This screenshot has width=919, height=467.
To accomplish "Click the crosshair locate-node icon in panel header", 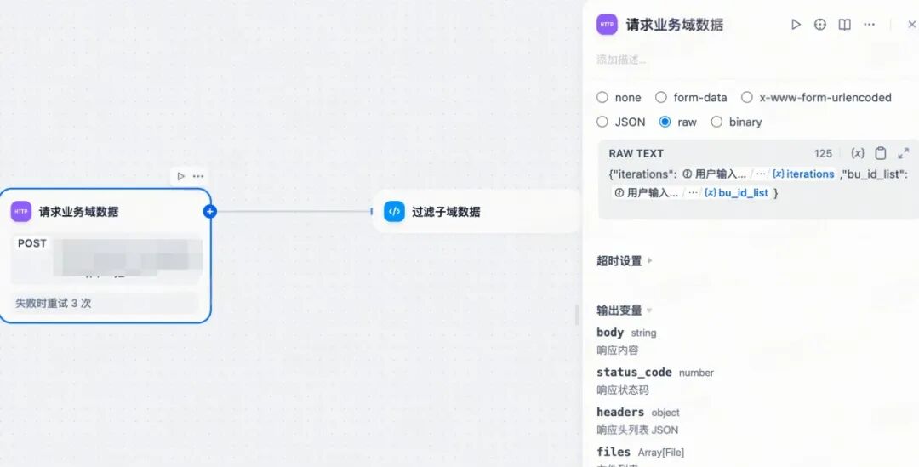I will [820, 25].
